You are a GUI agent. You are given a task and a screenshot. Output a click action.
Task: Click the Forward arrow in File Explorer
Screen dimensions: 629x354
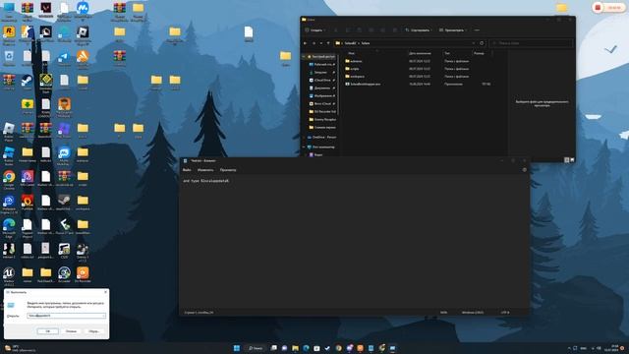coord(314,43)
